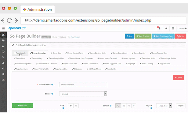The height and width of the screenshot is (117, 188).
Task: Click Logout link in header
Action: point(183,28)
